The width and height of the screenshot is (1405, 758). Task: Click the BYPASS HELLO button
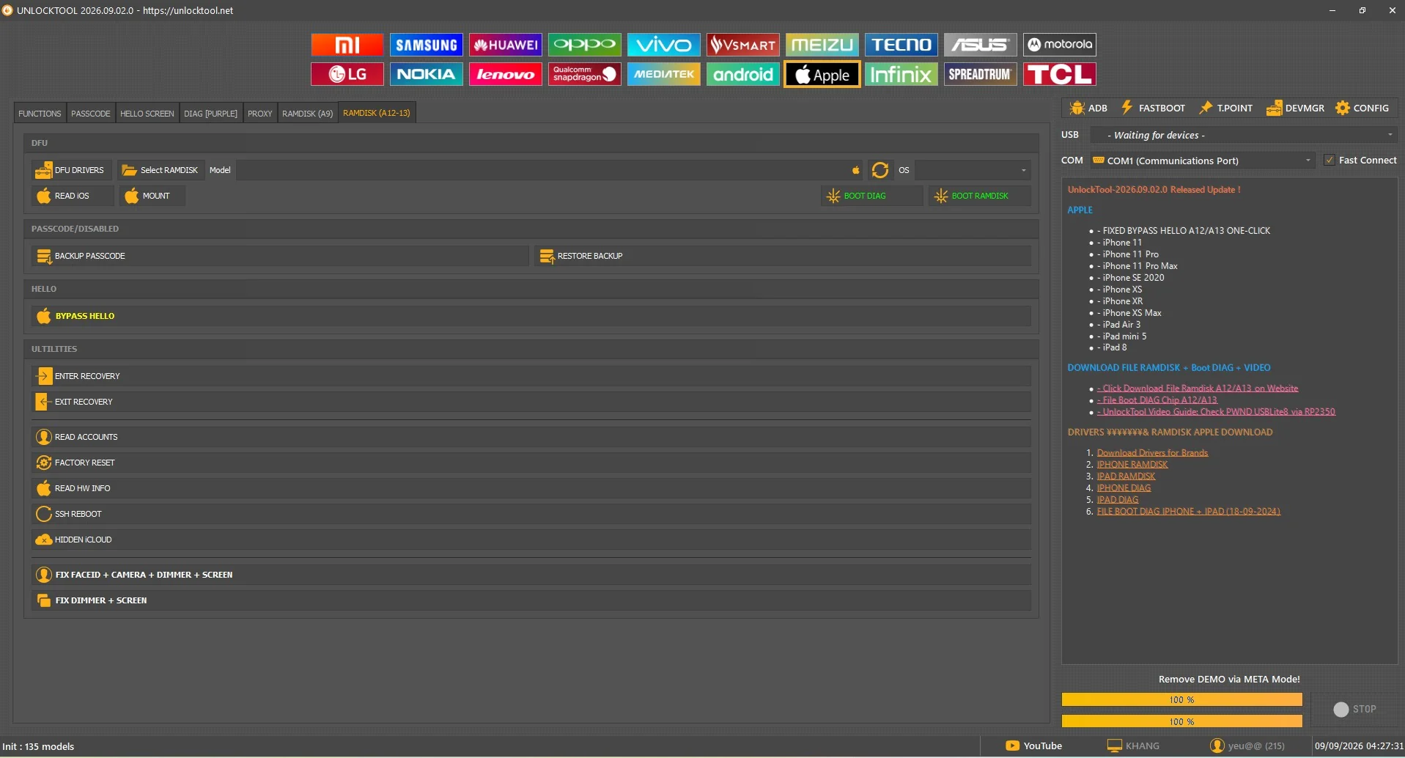point(531,316)
